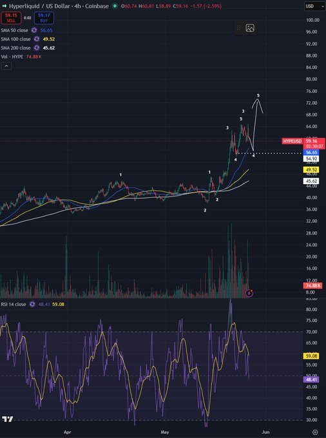Select the Vol · HYPE legend label
The image size is (326, 438).
(12, 57)
